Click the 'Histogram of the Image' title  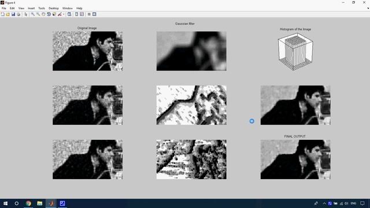pos(295,29)
